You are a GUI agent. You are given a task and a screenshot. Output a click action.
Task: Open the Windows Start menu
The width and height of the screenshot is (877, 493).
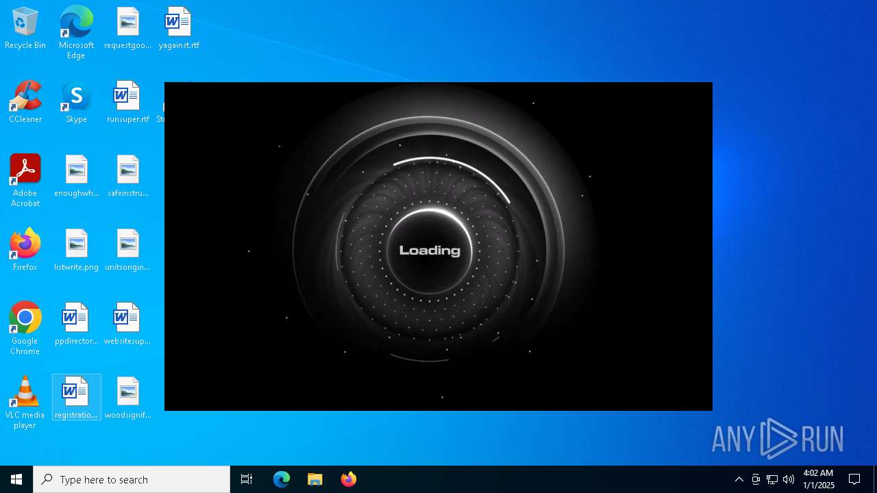tap(16, 479)
